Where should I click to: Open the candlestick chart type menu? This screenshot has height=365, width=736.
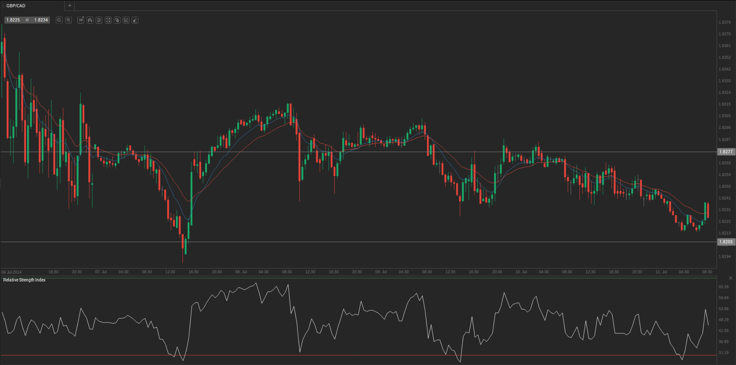[90, 20]
